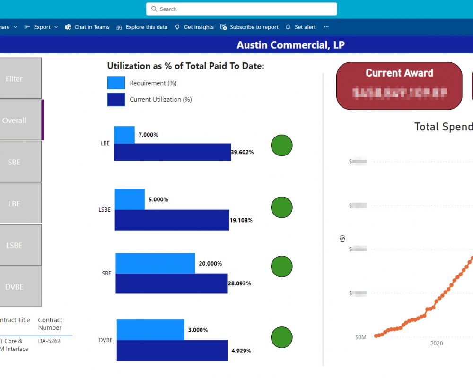Screen dimensions: 473x378
Task: Switch to the SBE filter button
Action: [x=20, y=162]
